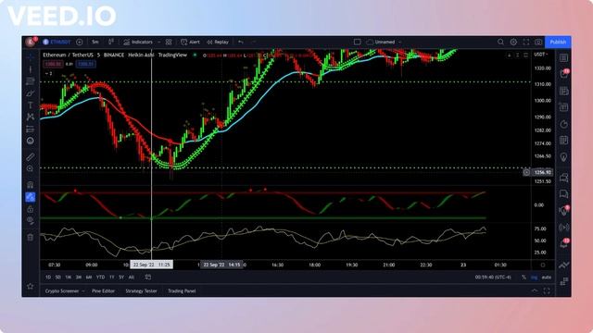Toggle the highlighted stay-in-drawing-mode button

pyautogui.click(x=31, y=197)
